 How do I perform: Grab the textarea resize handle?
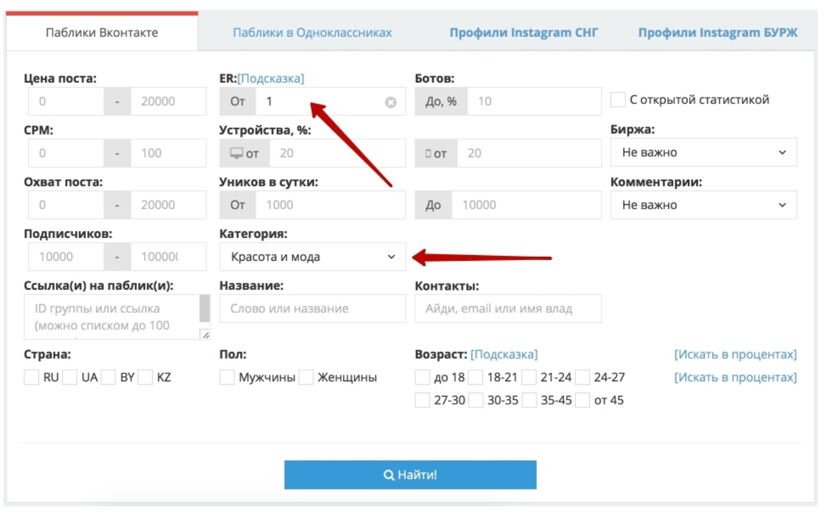[x=205, y=335]
